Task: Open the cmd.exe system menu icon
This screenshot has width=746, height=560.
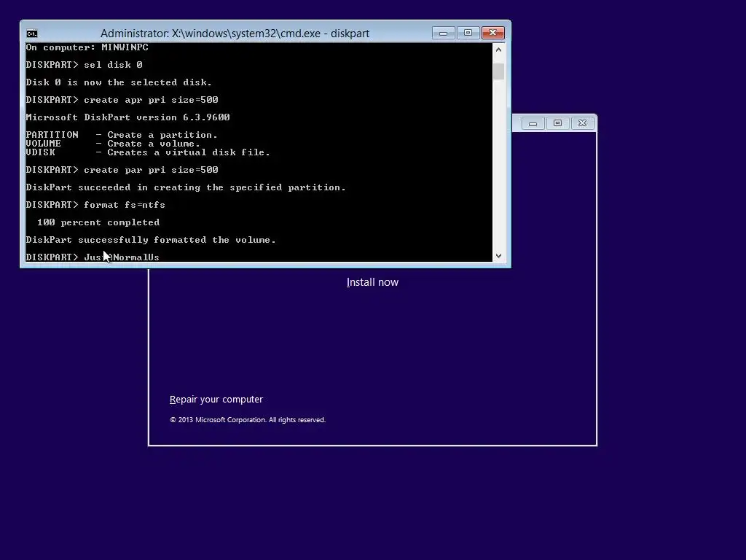Action: click(x=32, y=34)
